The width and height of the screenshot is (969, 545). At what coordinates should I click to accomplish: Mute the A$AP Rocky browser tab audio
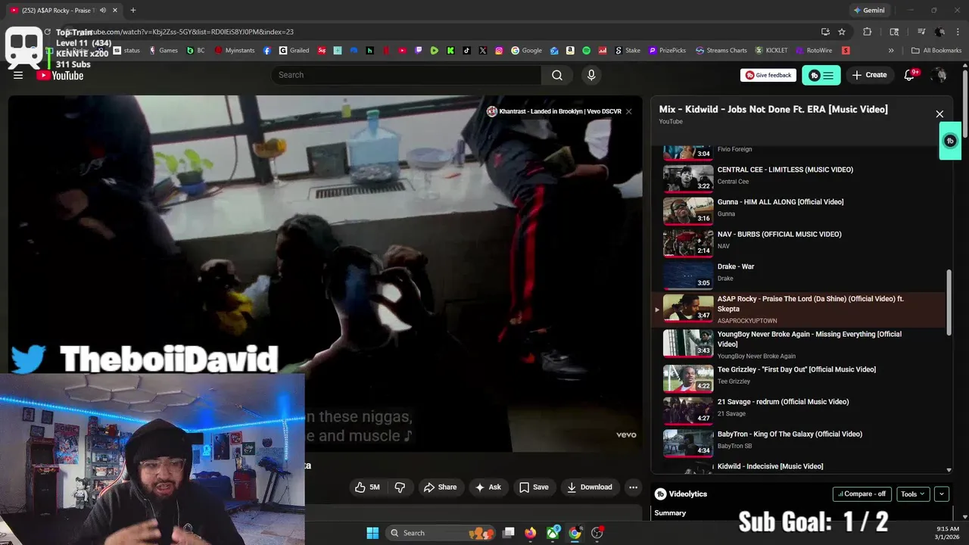[102, 10]
